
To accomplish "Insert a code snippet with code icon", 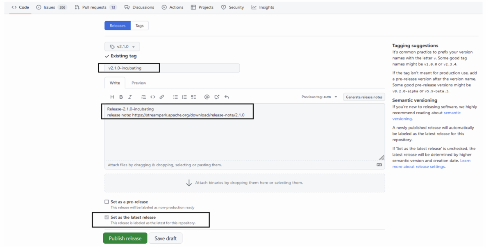I will (153, 97).
